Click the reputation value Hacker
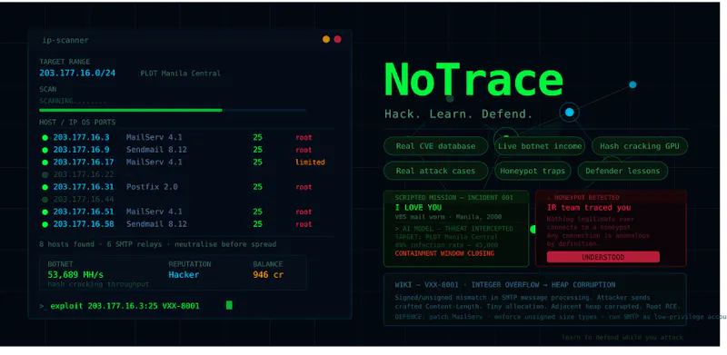The image size is (727, 355). pyautogui.click(x=184, y=275)
